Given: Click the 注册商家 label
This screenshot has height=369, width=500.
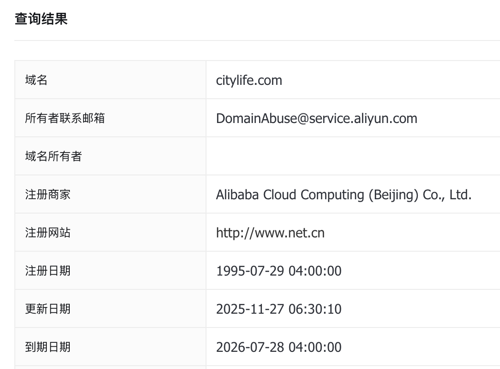Looking at the screenshot, I should click(x=48, y=195).
